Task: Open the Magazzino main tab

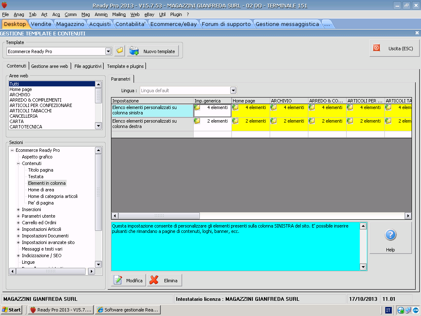Action: coord(70,24)
